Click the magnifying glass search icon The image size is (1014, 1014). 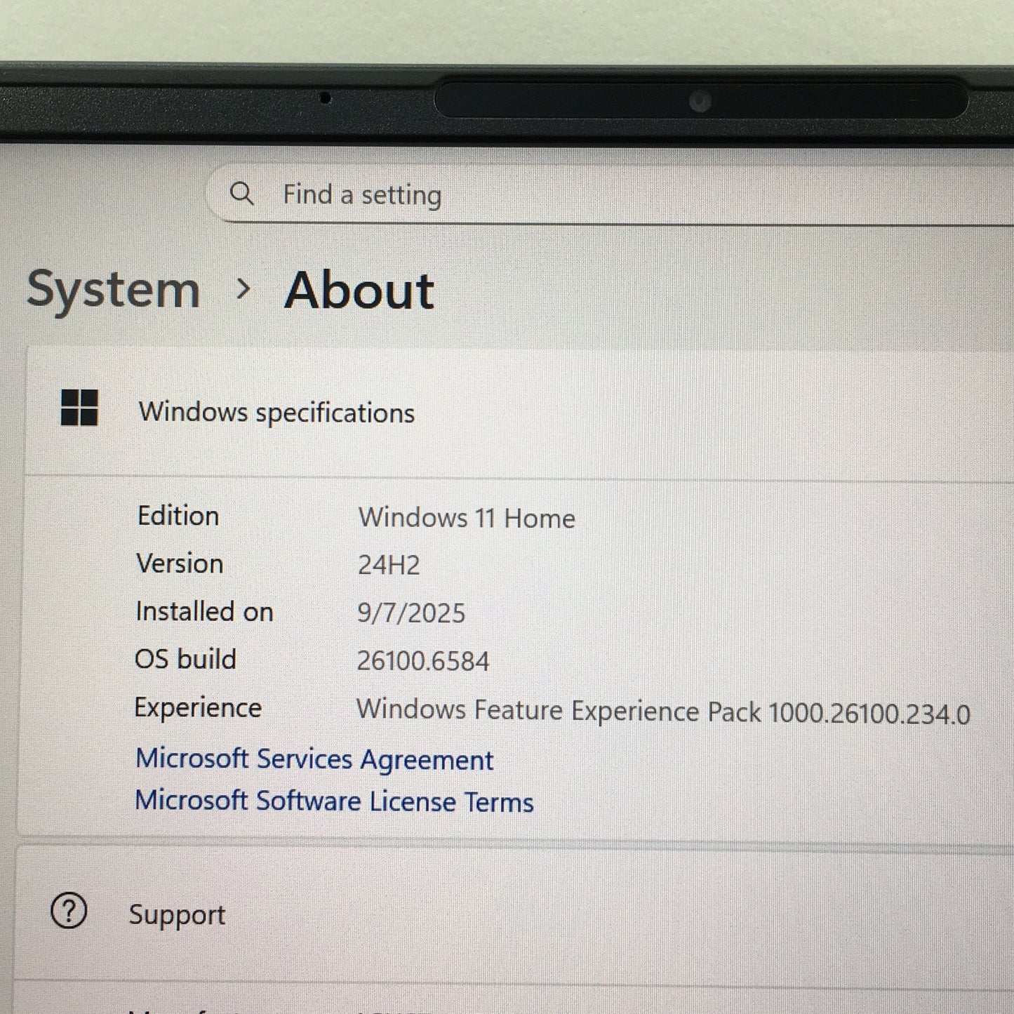pyautogui.click(x=241, y=193)
